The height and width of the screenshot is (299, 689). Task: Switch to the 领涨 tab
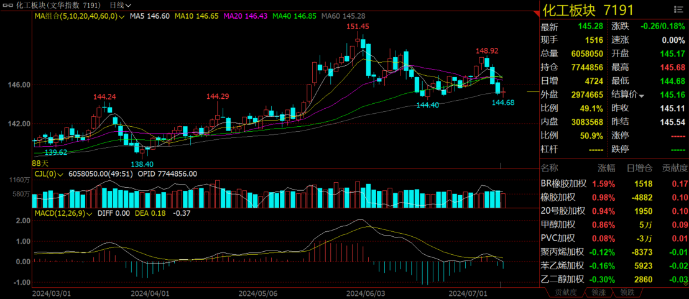[598, 292]
